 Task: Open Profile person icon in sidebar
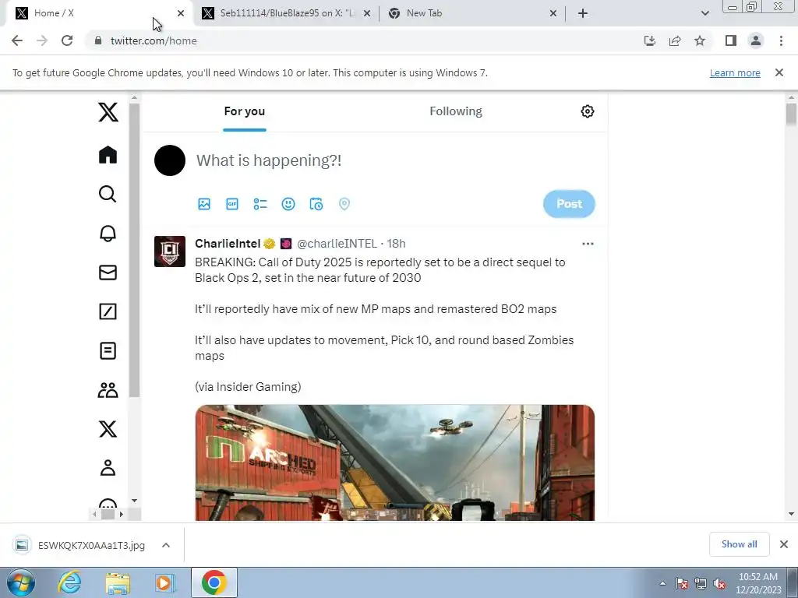[108, 468]
